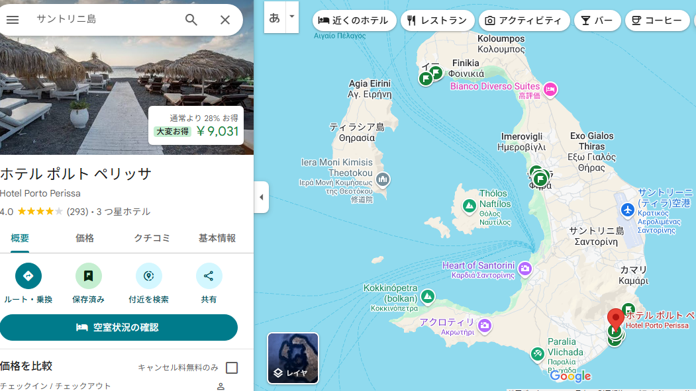The height and width of the screenshot is (391, 696).
Task: Click the ルート・乗換 directions icon
Action: 28,276
